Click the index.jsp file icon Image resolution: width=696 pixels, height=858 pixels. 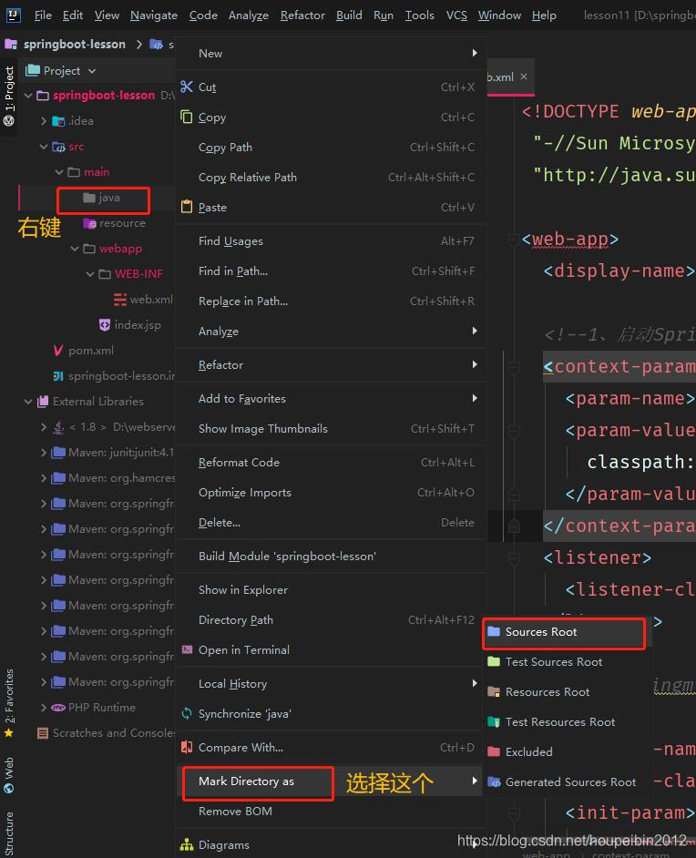105,324
